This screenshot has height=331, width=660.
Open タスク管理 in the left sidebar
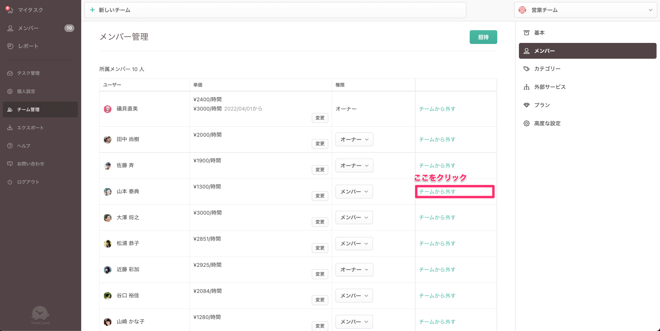[x=28, y=73]
